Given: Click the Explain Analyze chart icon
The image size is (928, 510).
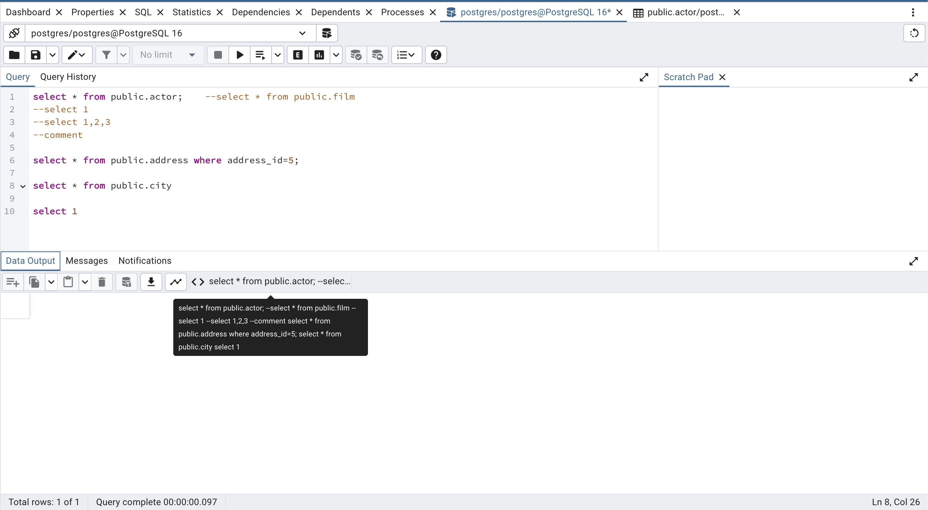Looking at the screenshot, I should (x=319, y=55).
